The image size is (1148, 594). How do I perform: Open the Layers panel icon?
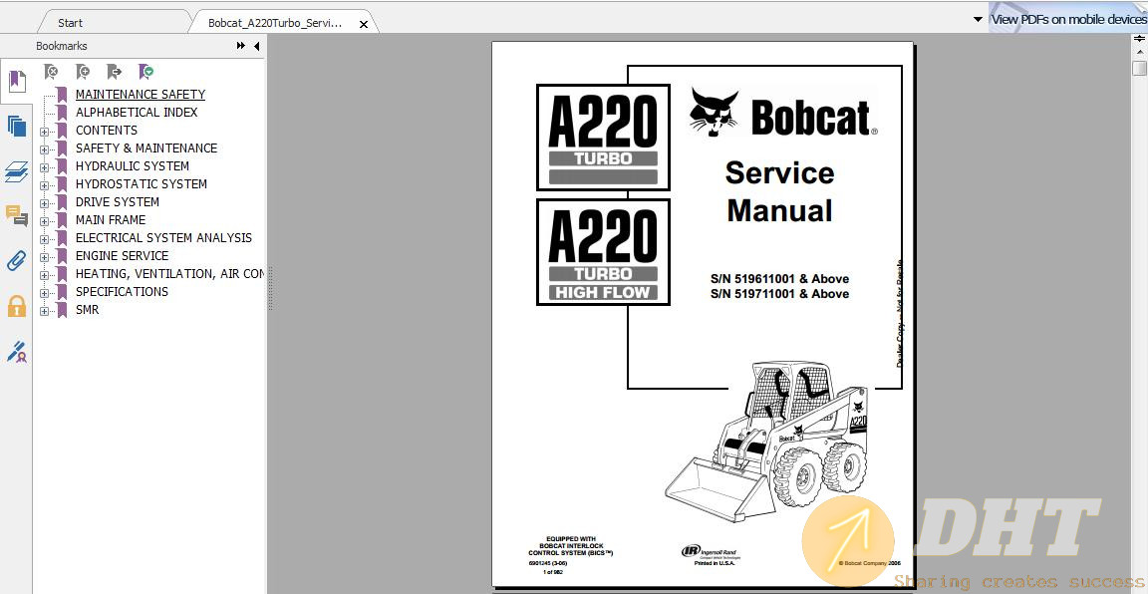coord(17,171)
